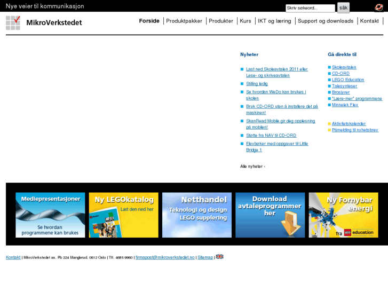Open 'Bruk CD-ORD uten å installere' link
The height and width of the screenshot is (291, 388).
(x=282, y=109)
